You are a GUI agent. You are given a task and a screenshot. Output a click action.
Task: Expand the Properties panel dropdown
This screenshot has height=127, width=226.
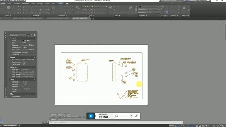(143, 16)
